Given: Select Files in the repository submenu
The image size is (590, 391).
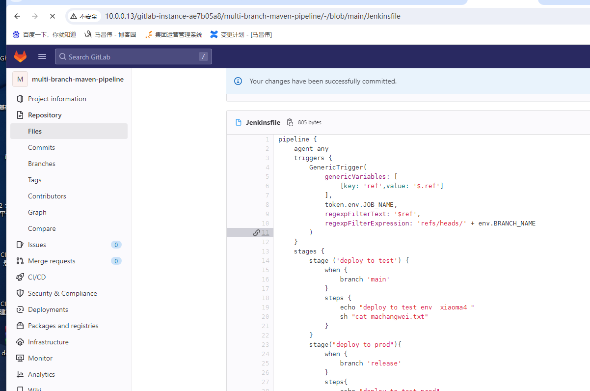Looking at the screenshot, I should point(69,131).
